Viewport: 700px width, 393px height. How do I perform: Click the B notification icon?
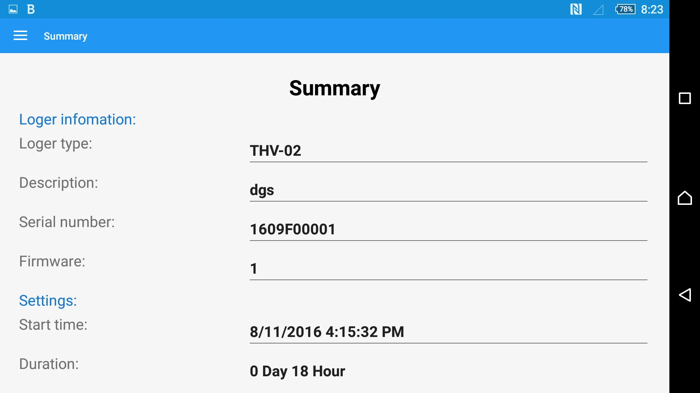tap(30, 9)
